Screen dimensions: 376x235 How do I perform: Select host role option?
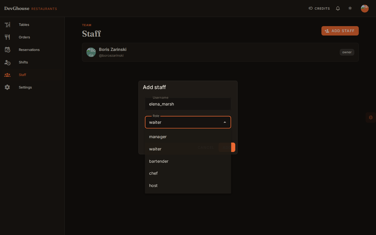188,186
